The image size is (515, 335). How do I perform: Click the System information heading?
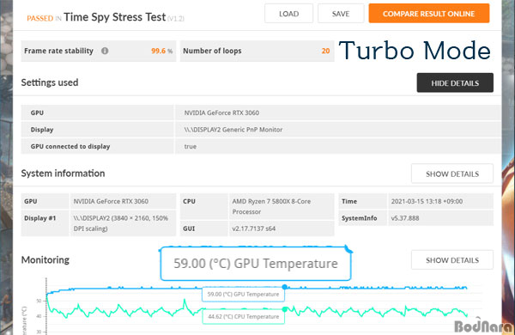63,174
